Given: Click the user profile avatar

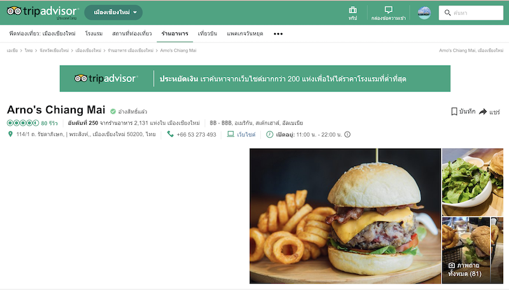Looking at the screenshot, I should [424, 13].
